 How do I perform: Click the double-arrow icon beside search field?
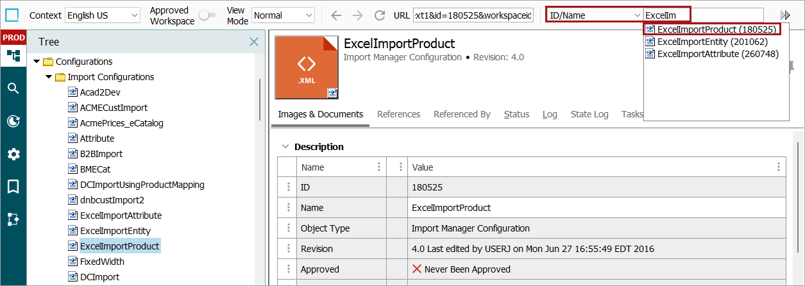tap(785, 15)
